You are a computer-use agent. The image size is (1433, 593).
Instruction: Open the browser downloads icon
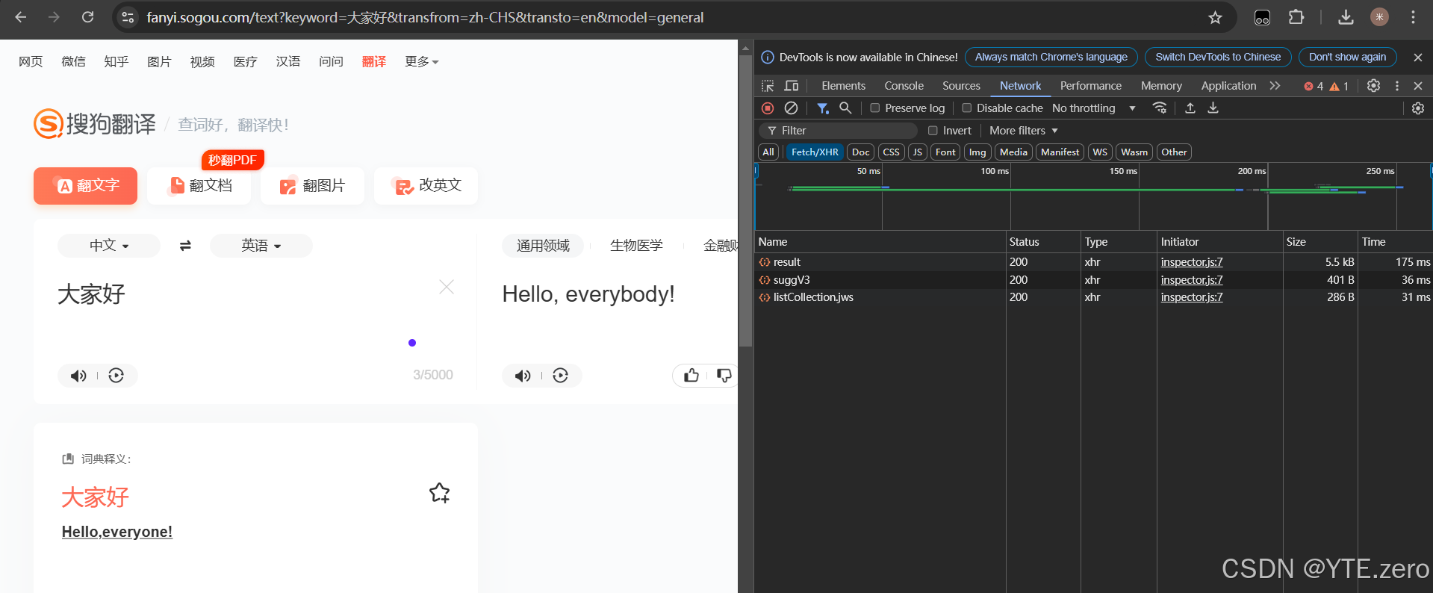pyautogui.click(x=1346, y=17)
